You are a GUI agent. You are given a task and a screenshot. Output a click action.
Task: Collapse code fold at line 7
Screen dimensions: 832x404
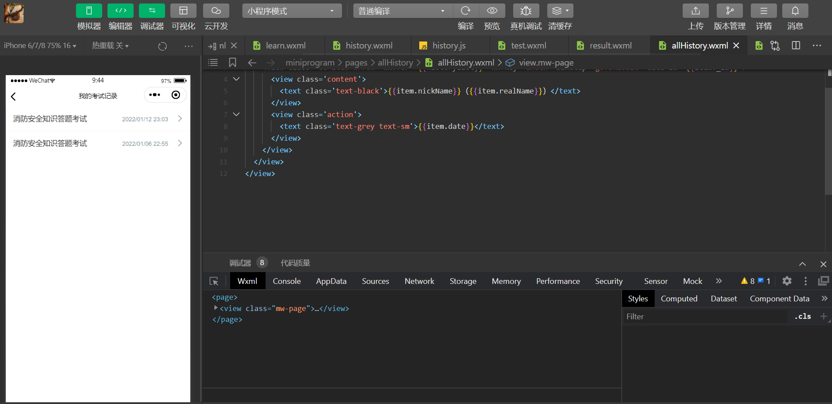point(236,114)
